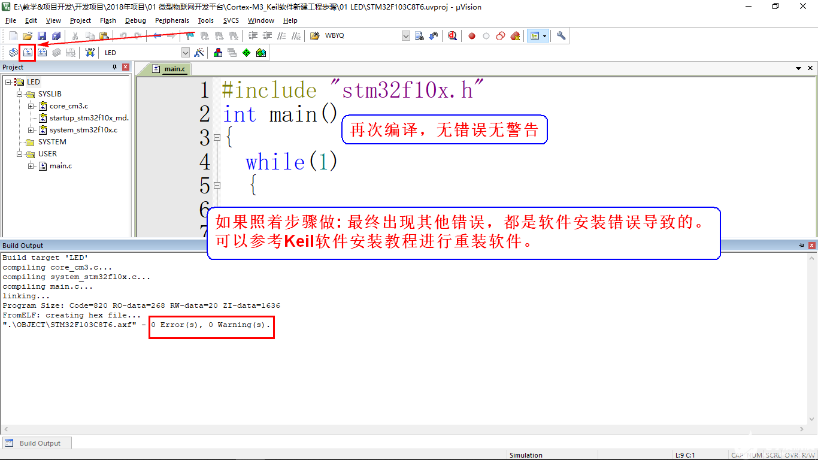Click the Save All icon
This screenshot has height=460, width=818.
coord(56,36)
